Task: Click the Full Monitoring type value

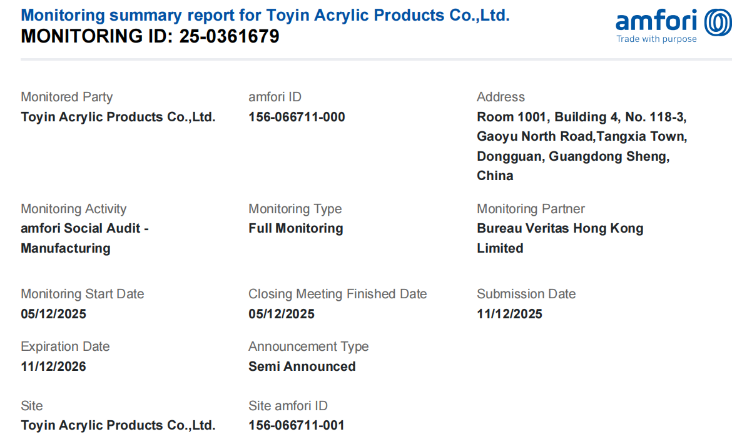Action: pyautogui.click(x=295, y=228)
